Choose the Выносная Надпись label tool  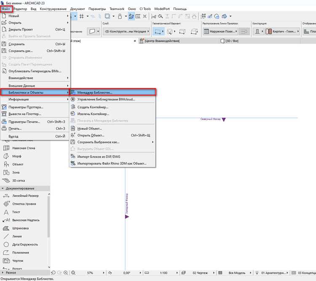pyautogui.click(x=21, y=220)
